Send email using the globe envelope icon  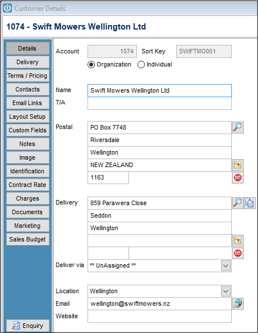tap(238, 303)
